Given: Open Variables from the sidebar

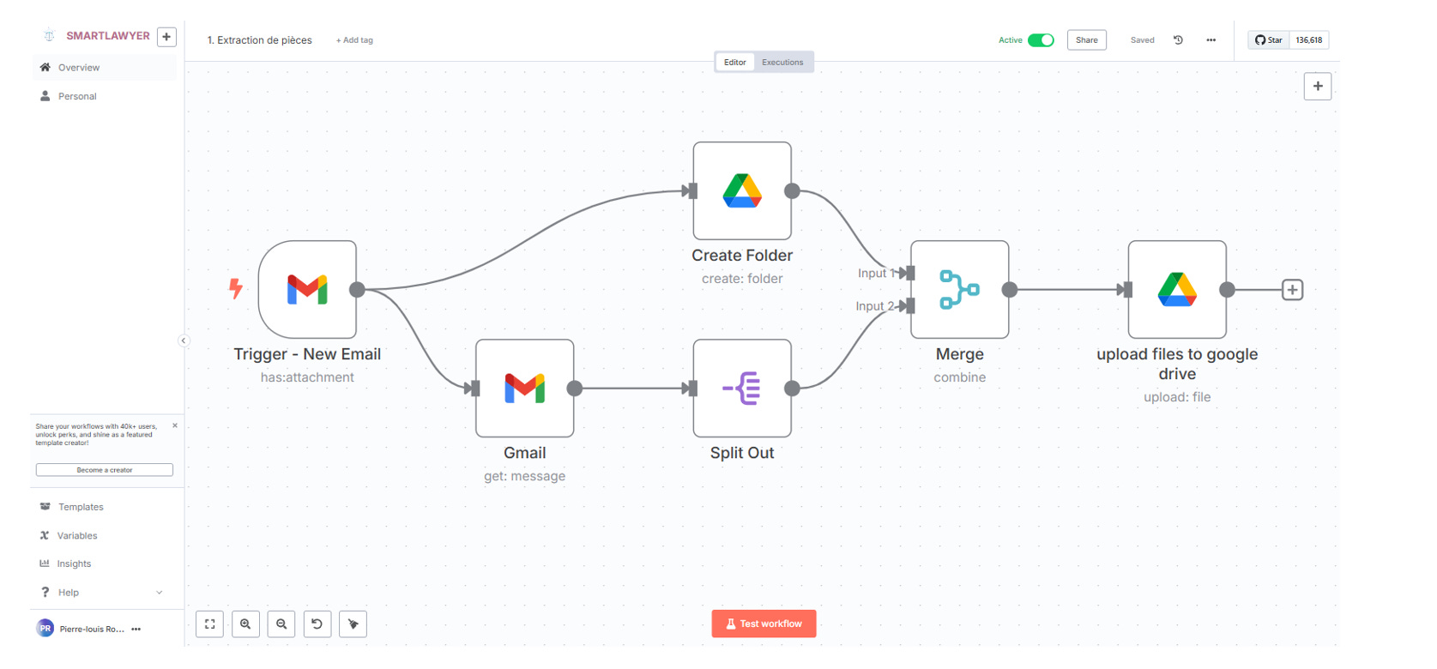Looking at the screenshot, I should coord(104,535).
